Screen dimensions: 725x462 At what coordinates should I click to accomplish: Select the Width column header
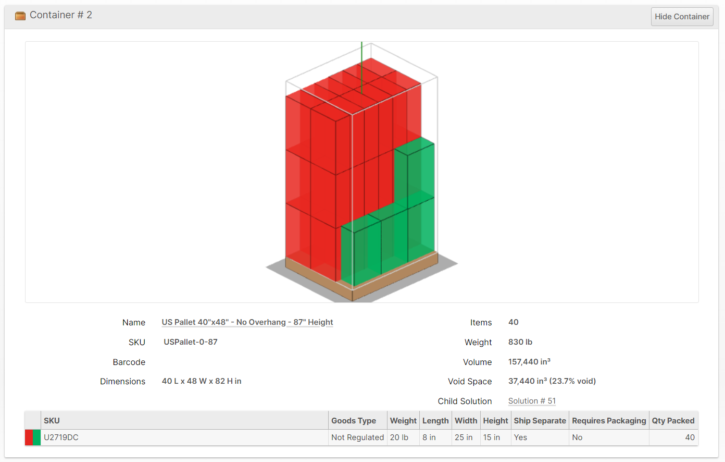pos(466,421)
